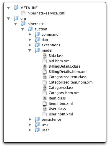Screen dimensions: 109x147
Task: Click the META-INF folder icon
Action: (x=16, y=8)
